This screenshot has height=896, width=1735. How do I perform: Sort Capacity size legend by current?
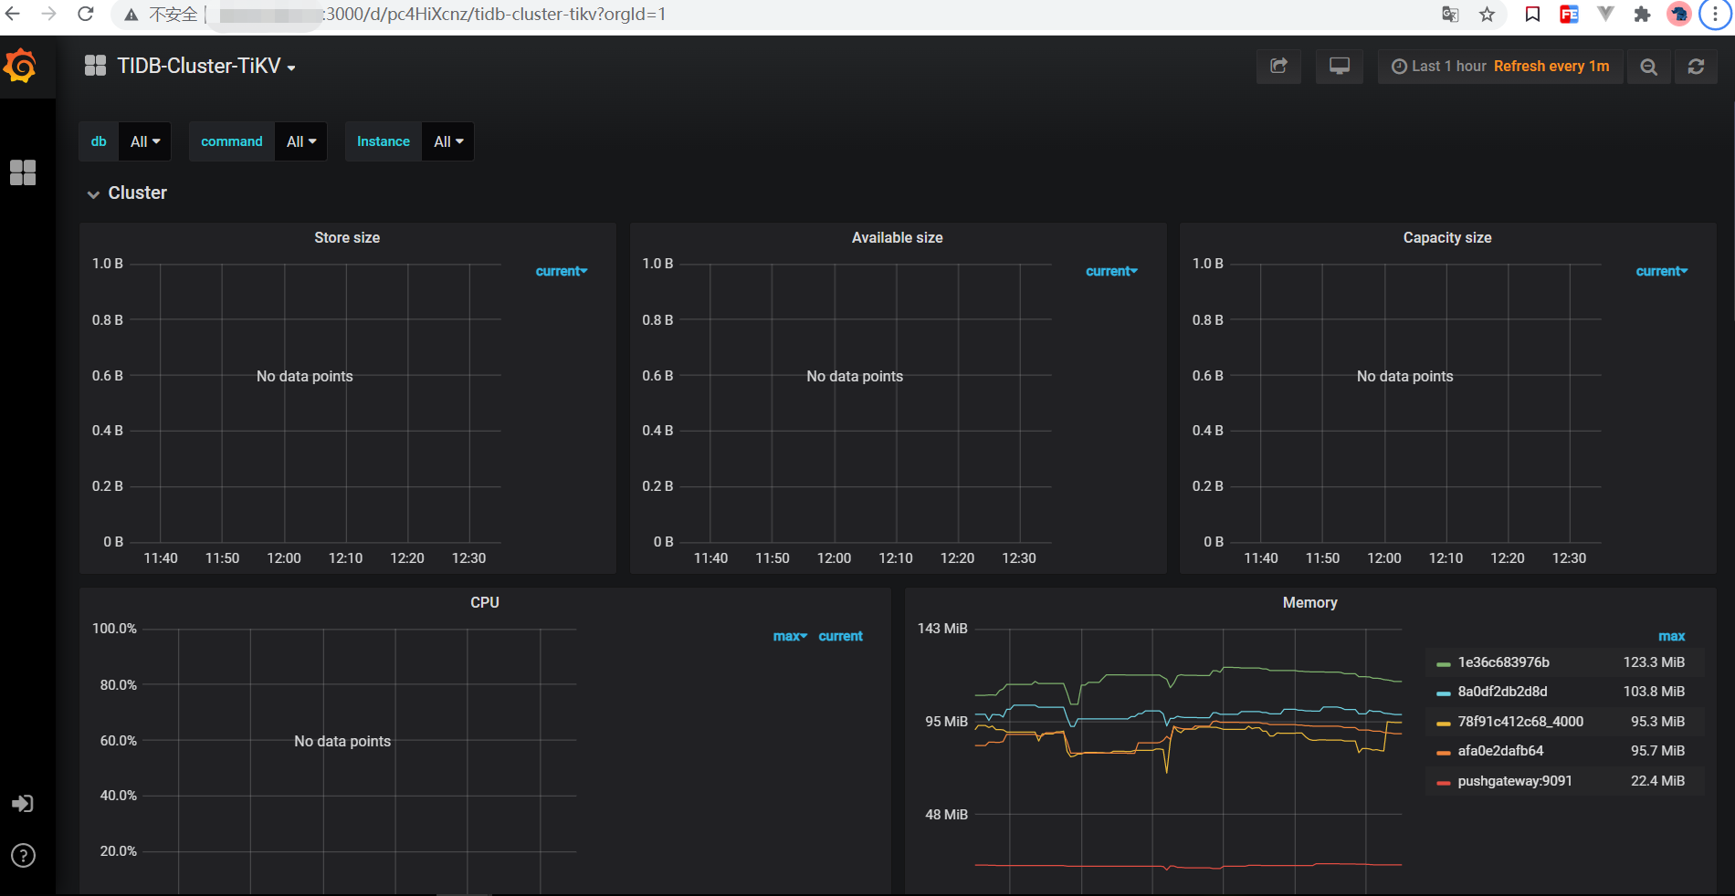coord(1661,271)
